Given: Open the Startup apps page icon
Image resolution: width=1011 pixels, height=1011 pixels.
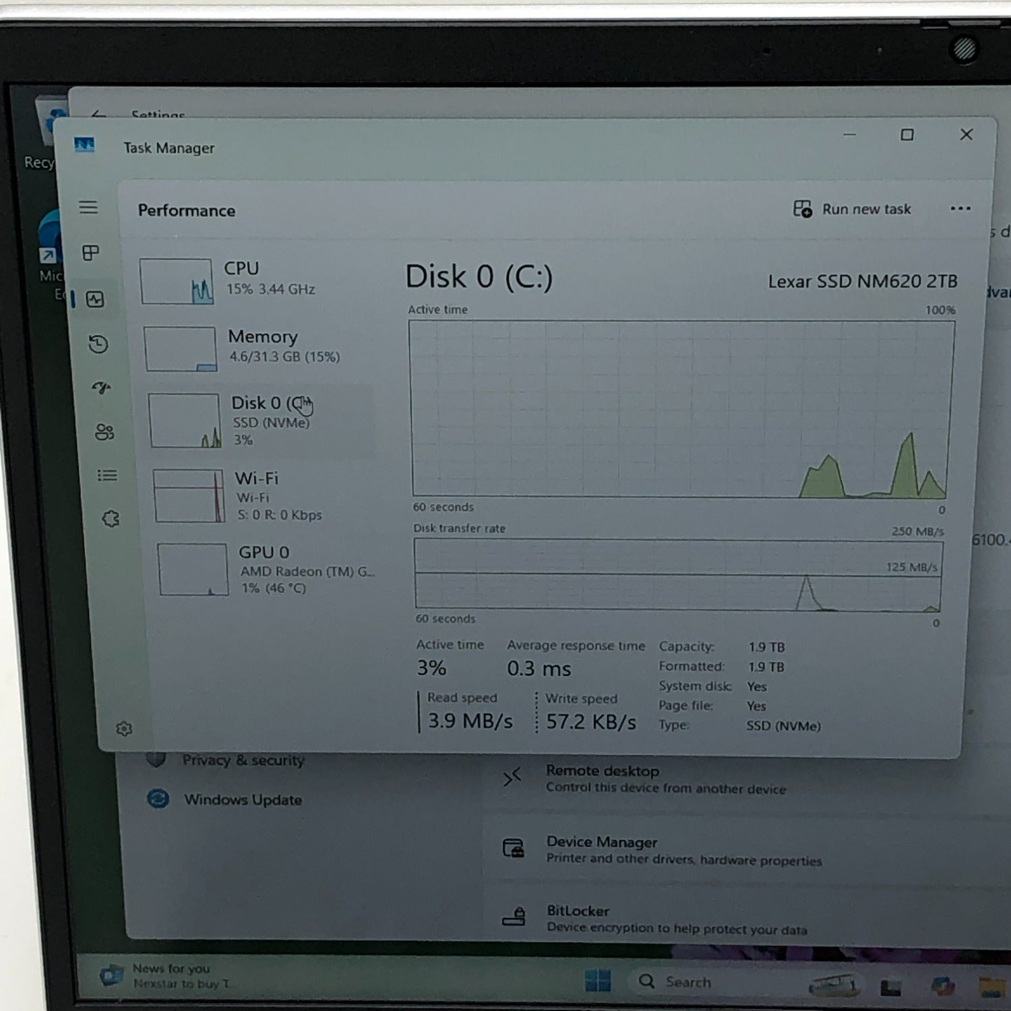Looking at the screenshot, I should 101,388.
